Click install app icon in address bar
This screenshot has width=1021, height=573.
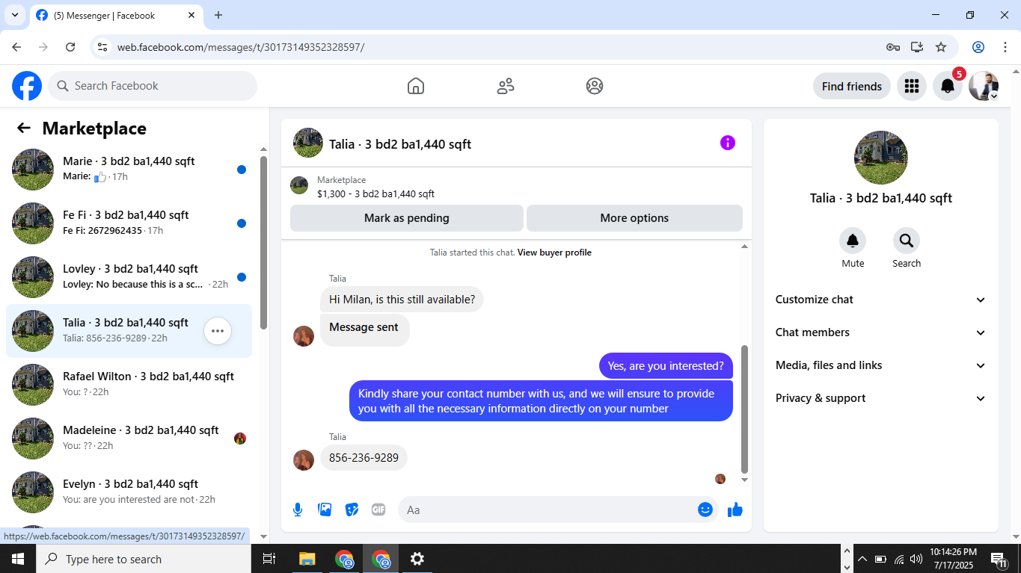point(917,47)
